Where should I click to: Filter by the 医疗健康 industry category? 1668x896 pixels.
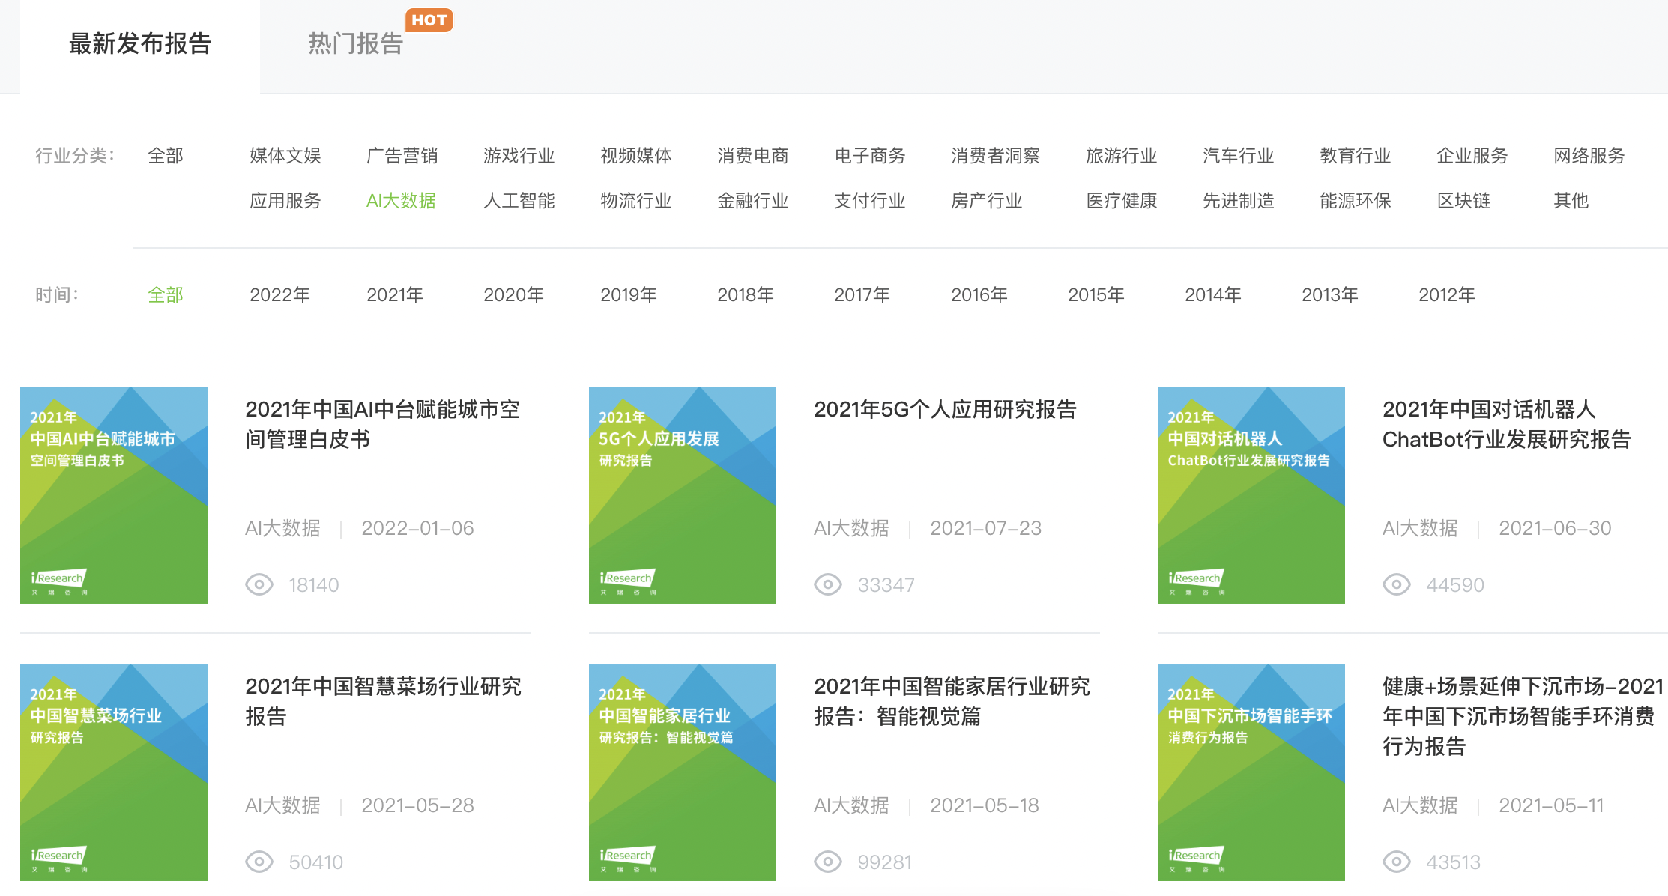[x=1121, y=201]
